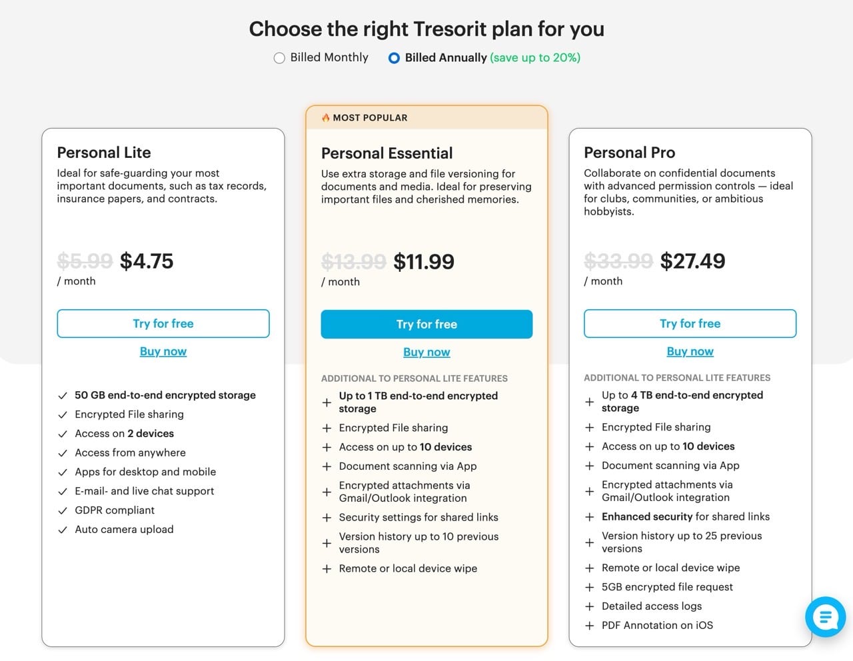Click plus icon next to 5GB encrypted file request

click(x=589, y=587)
